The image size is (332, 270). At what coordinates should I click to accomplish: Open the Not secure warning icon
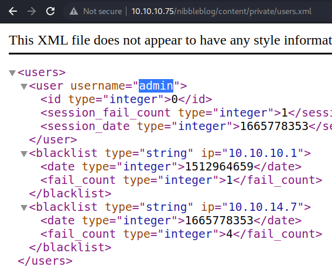click(74, 11)
